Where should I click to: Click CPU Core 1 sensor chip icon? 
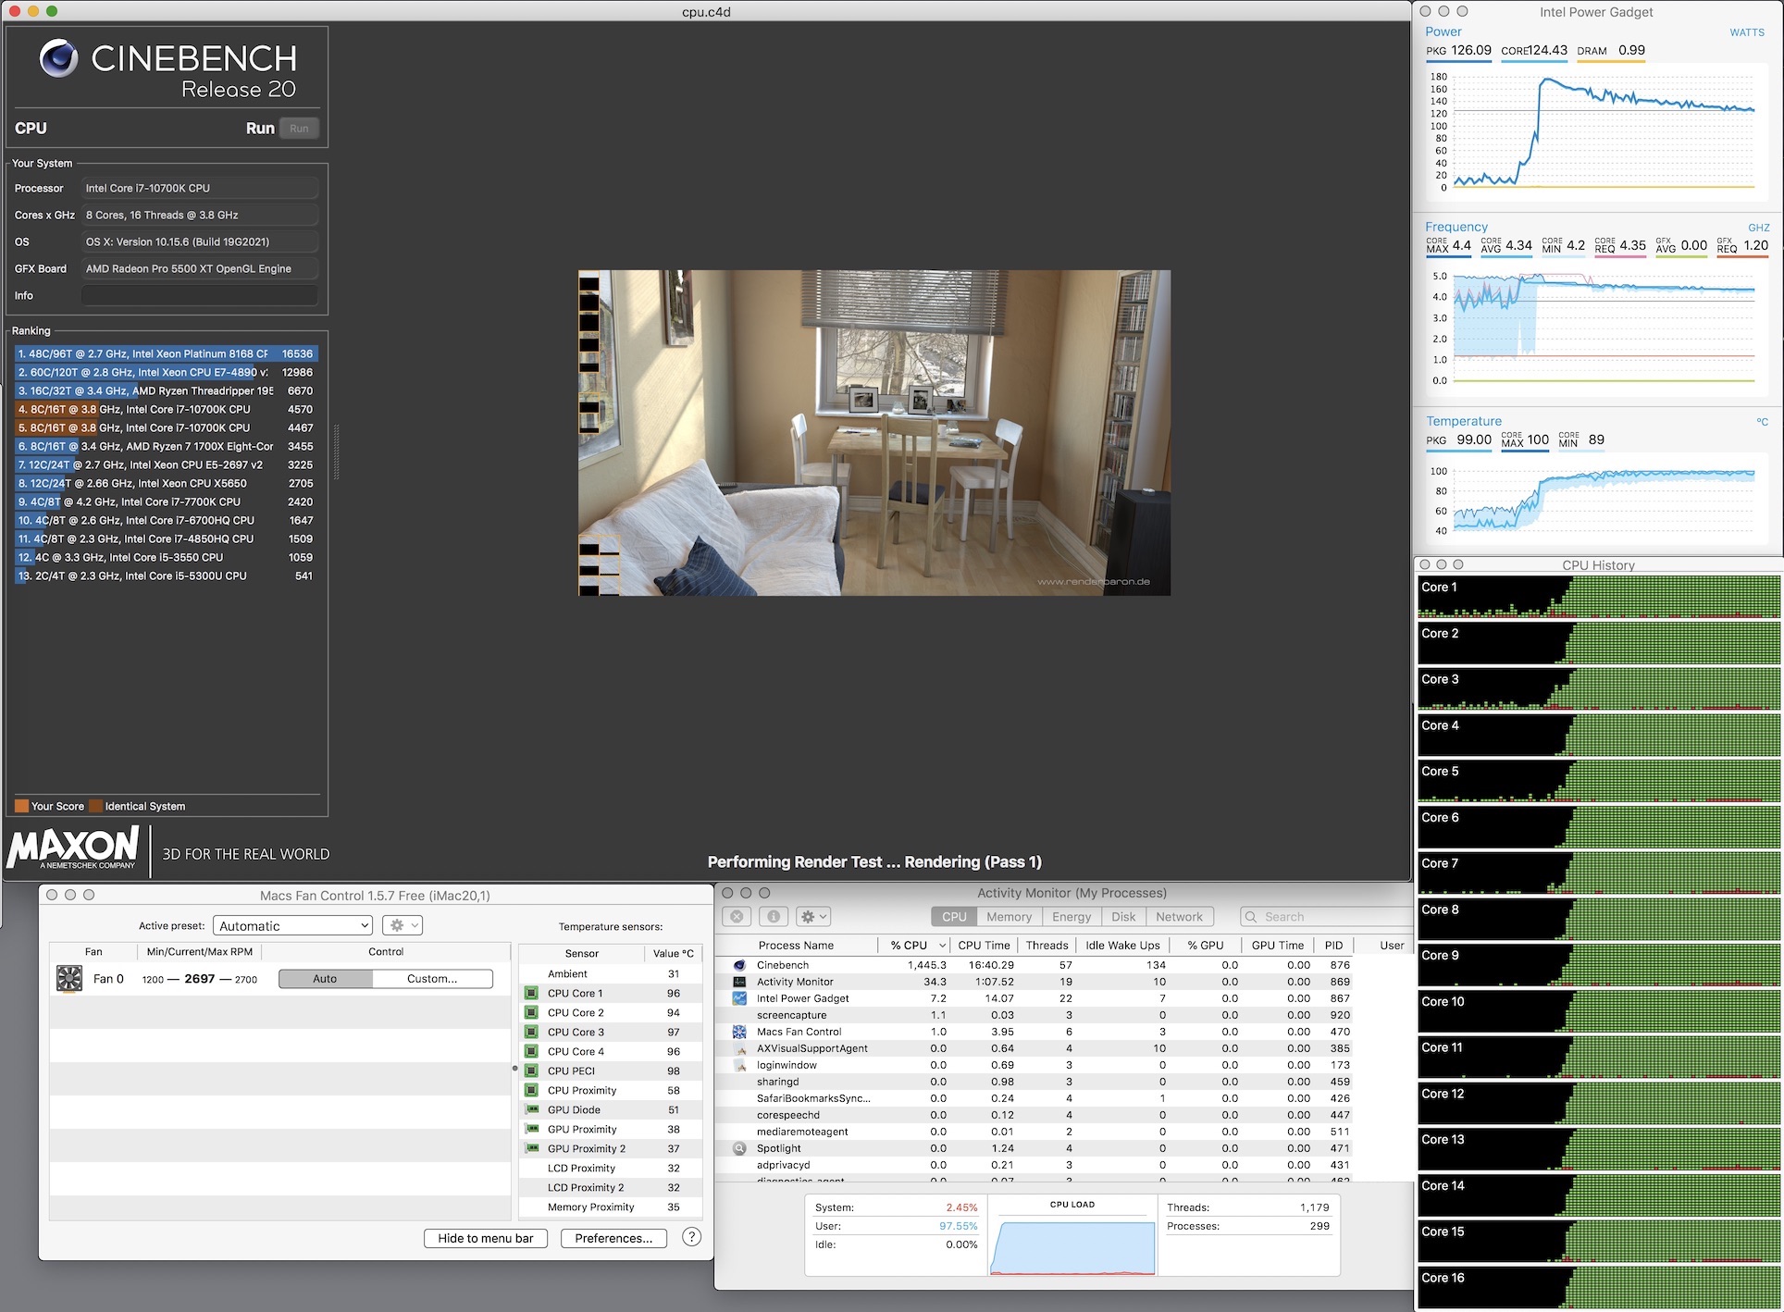tap(531, 993)
